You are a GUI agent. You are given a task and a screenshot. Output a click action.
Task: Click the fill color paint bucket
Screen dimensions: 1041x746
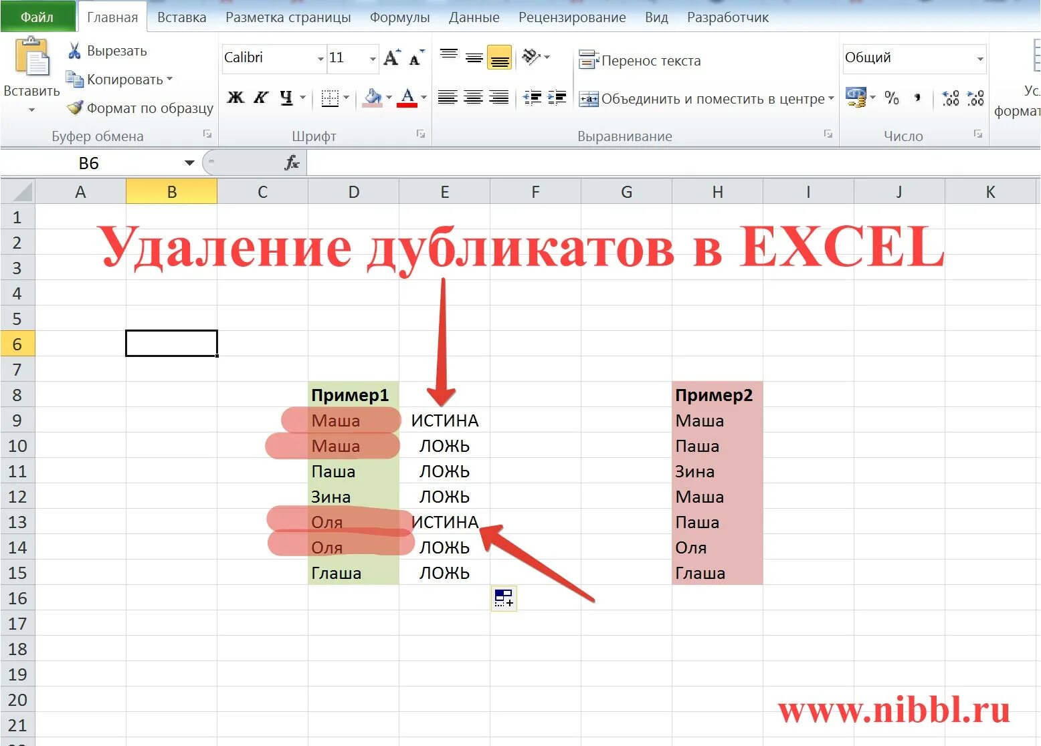click(x=373, y=98)
